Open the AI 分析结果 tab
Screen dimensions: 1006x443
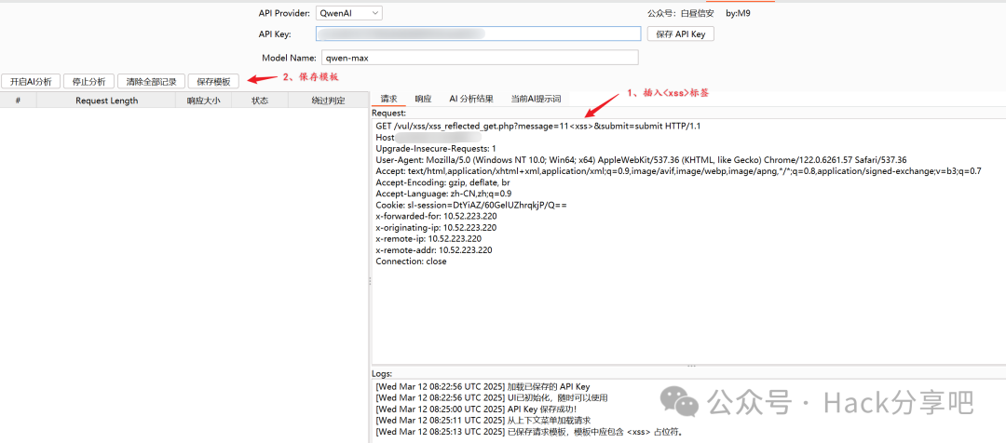(470, 99)
